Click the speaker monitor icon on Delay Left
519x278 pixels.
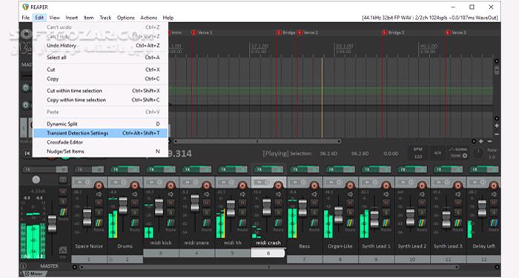coord(494,194)
